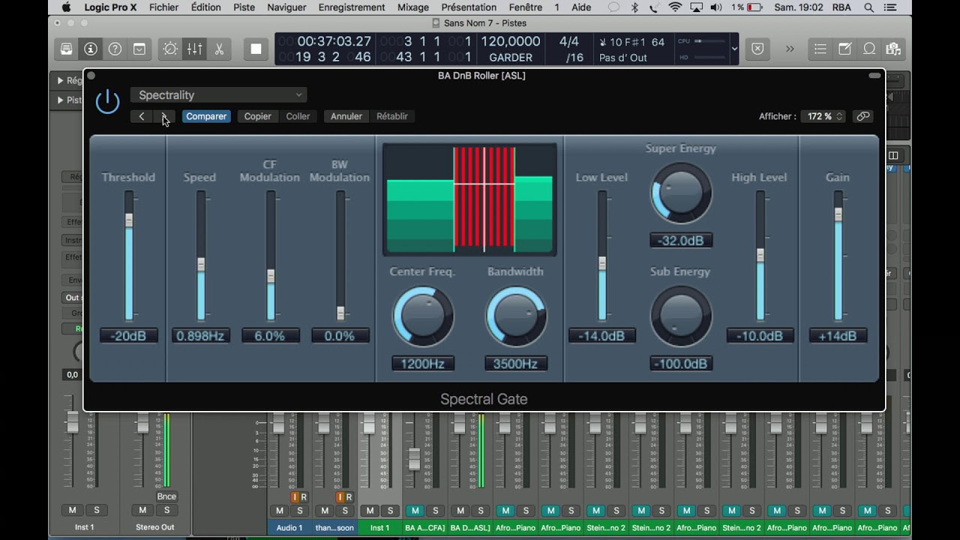The height and width of the screenshot is (540, 960).
Task: Click the 120,0000 tempo display
Action: point(511,41)
